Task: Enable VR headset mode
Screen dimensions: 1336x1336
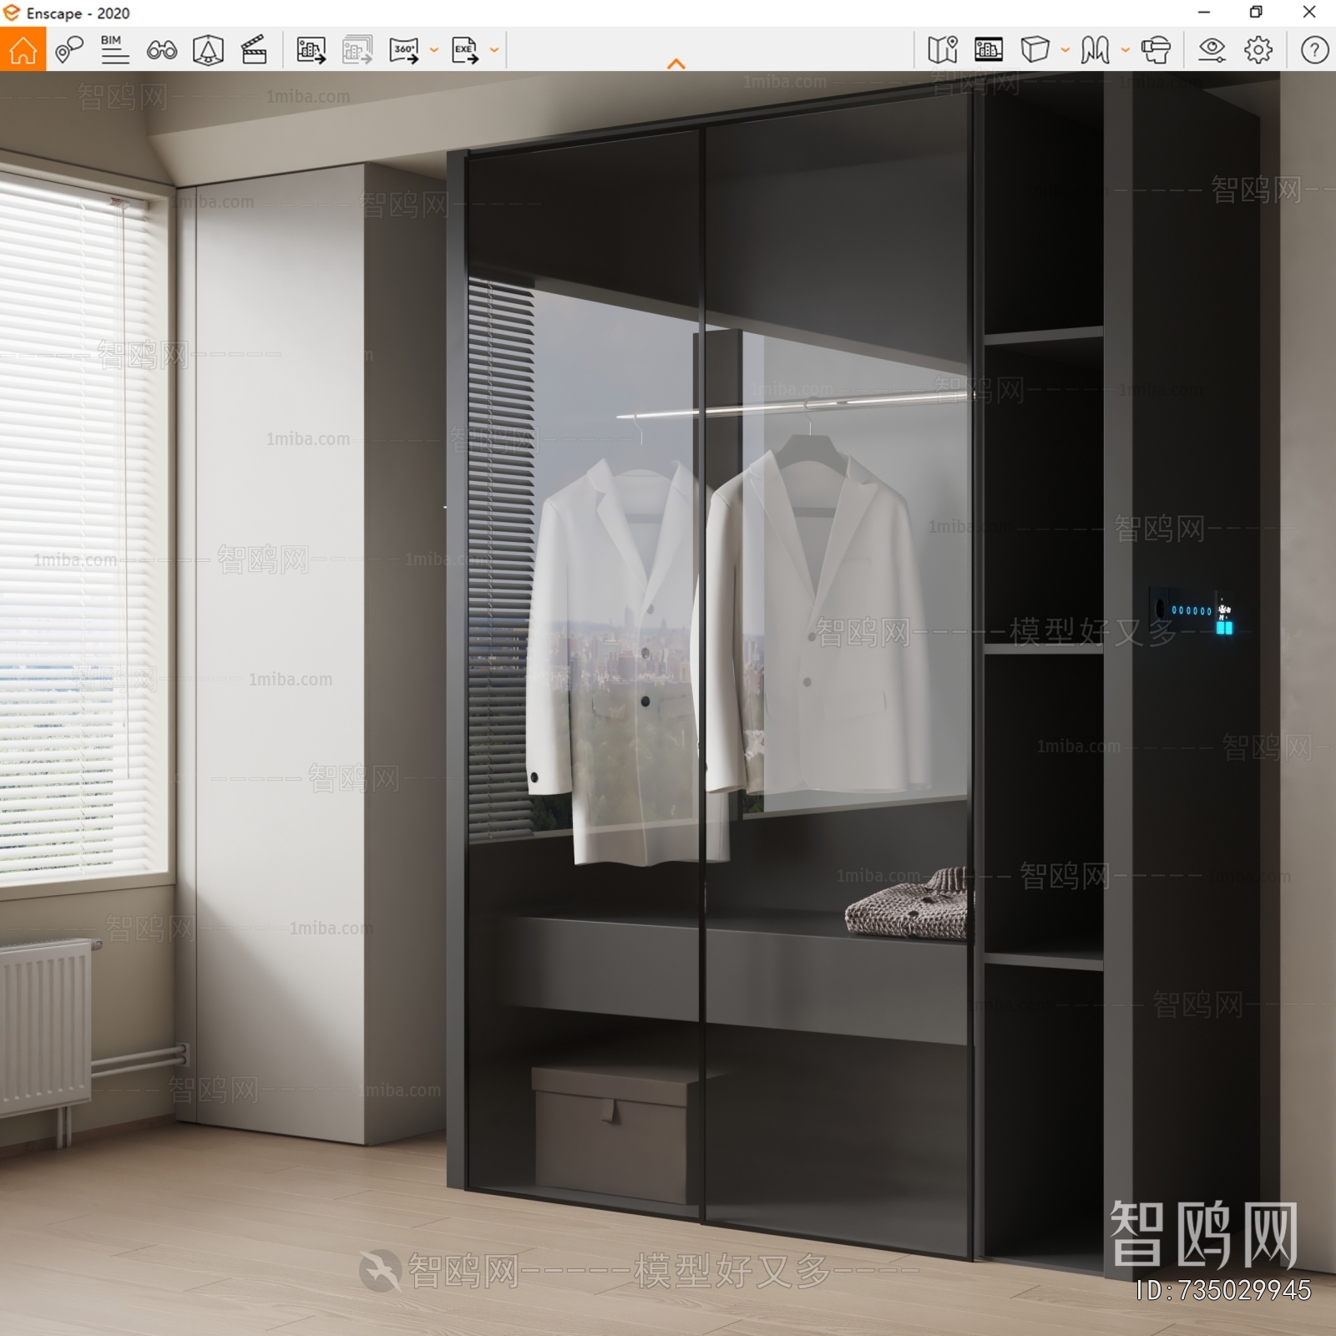Action: (x=1156, y=50)
